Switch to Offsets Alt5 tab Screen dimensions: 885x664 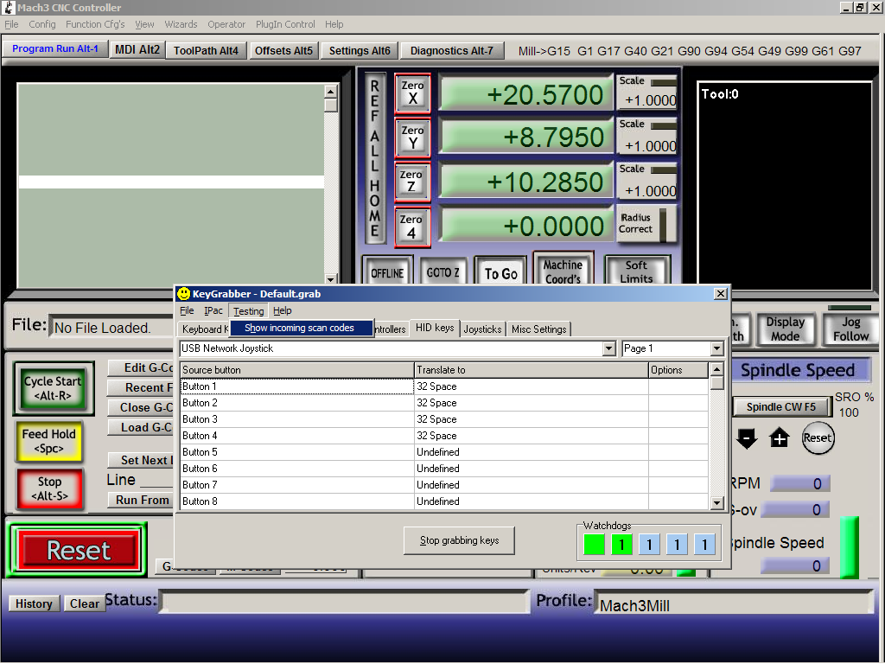pyautogui.click(x=283, y=50)
